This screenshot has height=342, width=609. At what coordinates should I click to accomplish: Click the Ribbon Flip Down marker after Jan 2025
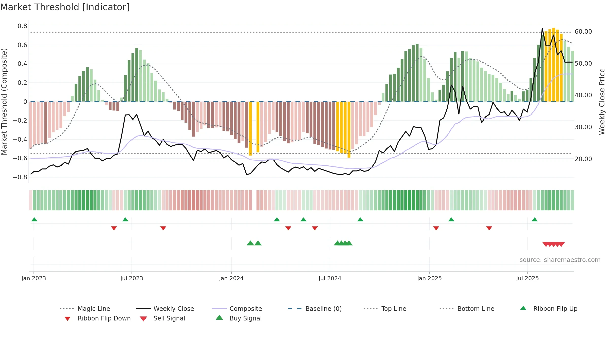(436, 228)
